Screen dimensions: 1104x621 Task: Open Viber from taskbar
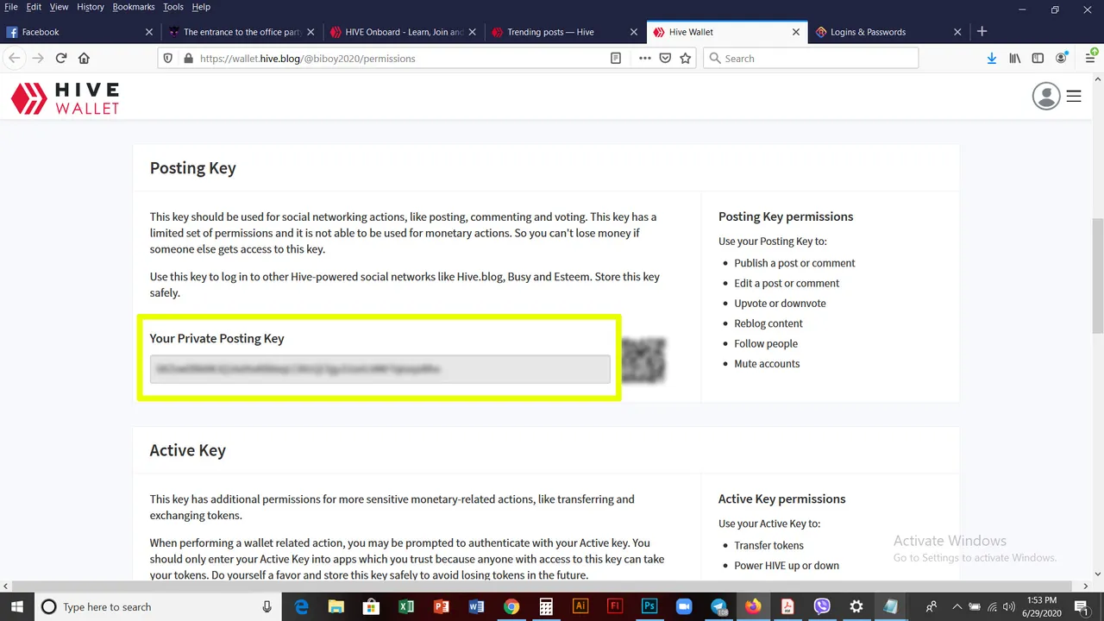click(821, 606)
